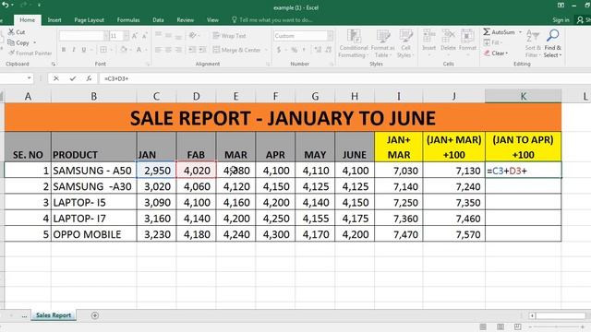This screenshot has height=332, width=591.
Task: Toggle Underline formatting
Action: pos(83,49)
